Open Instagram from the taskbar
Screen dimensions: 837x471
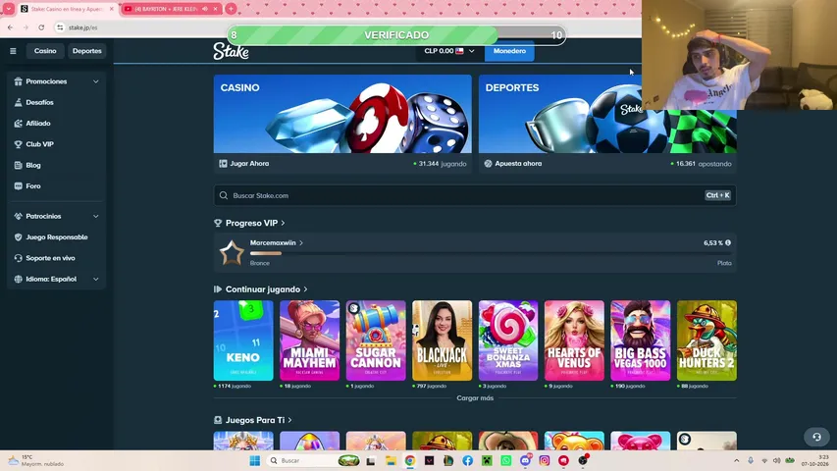coord(545,460)
